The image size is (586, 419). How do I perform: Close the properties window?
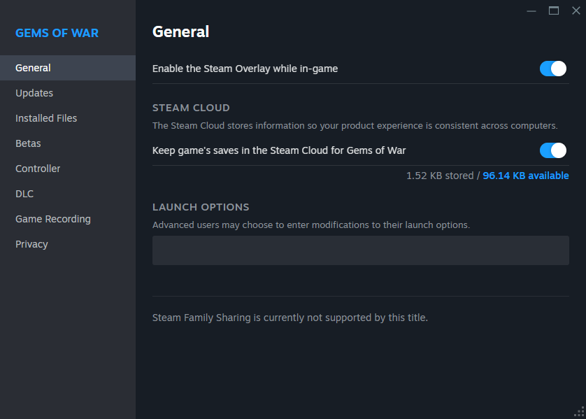[x=576, y=10]
